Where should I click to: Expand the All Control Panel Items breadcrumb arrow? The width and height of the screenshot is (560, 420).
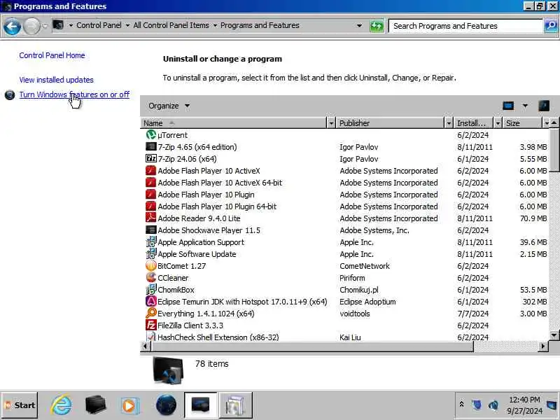click(215, 25)
